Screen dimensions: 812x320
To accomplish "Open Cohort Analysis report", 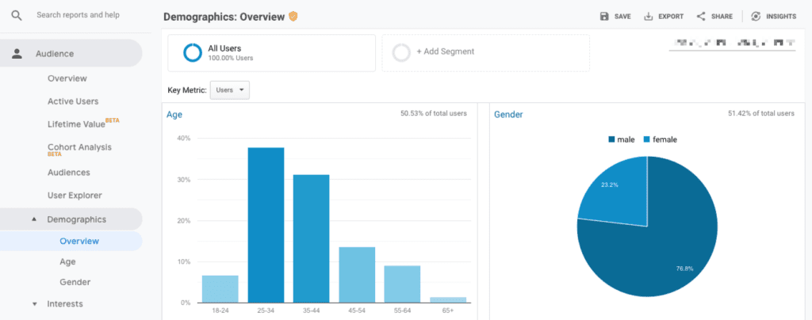I will click(x=79, y=149).
